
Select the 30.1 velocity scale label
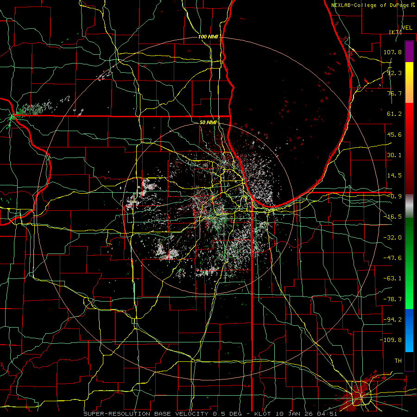click(x=394, y=155)
